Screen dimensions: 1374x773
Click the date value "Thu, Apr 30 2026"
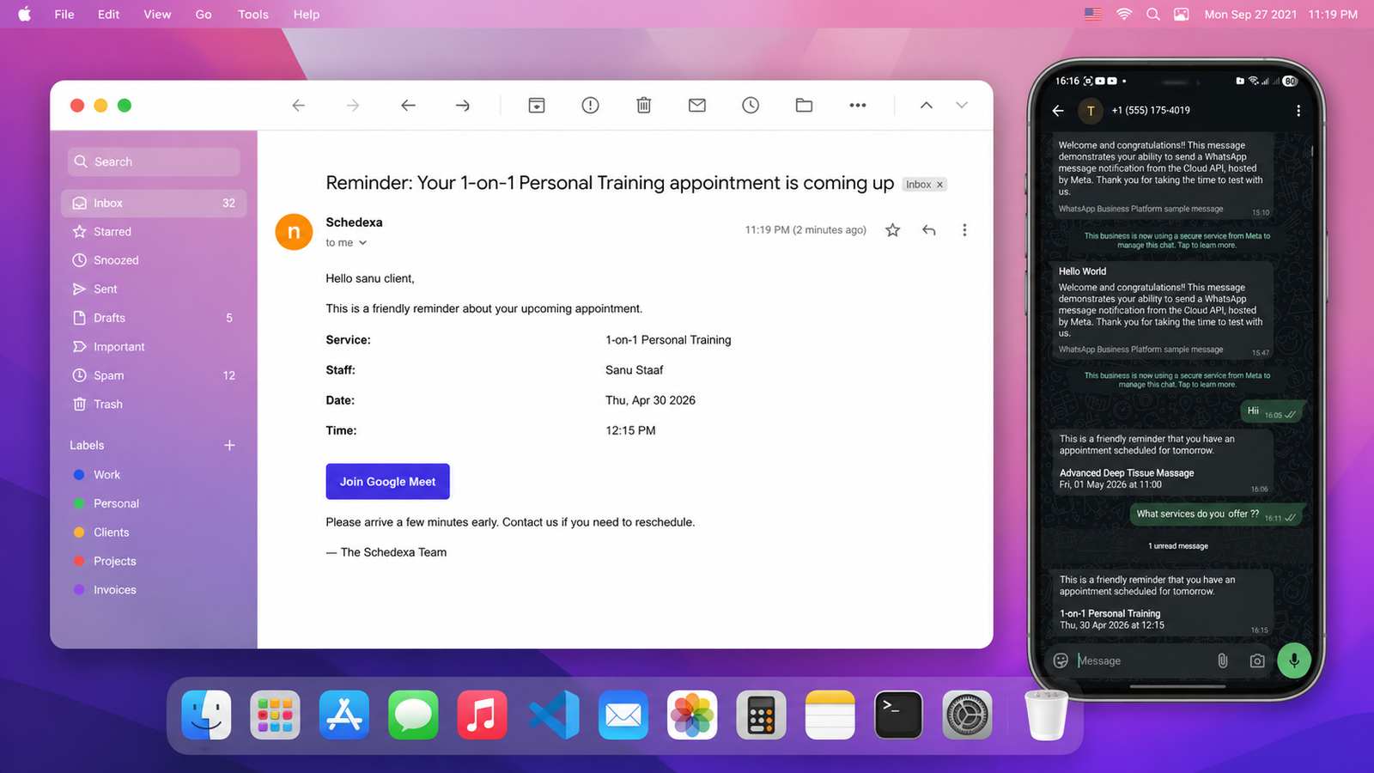pyautogui.click(x=650, y=400)
